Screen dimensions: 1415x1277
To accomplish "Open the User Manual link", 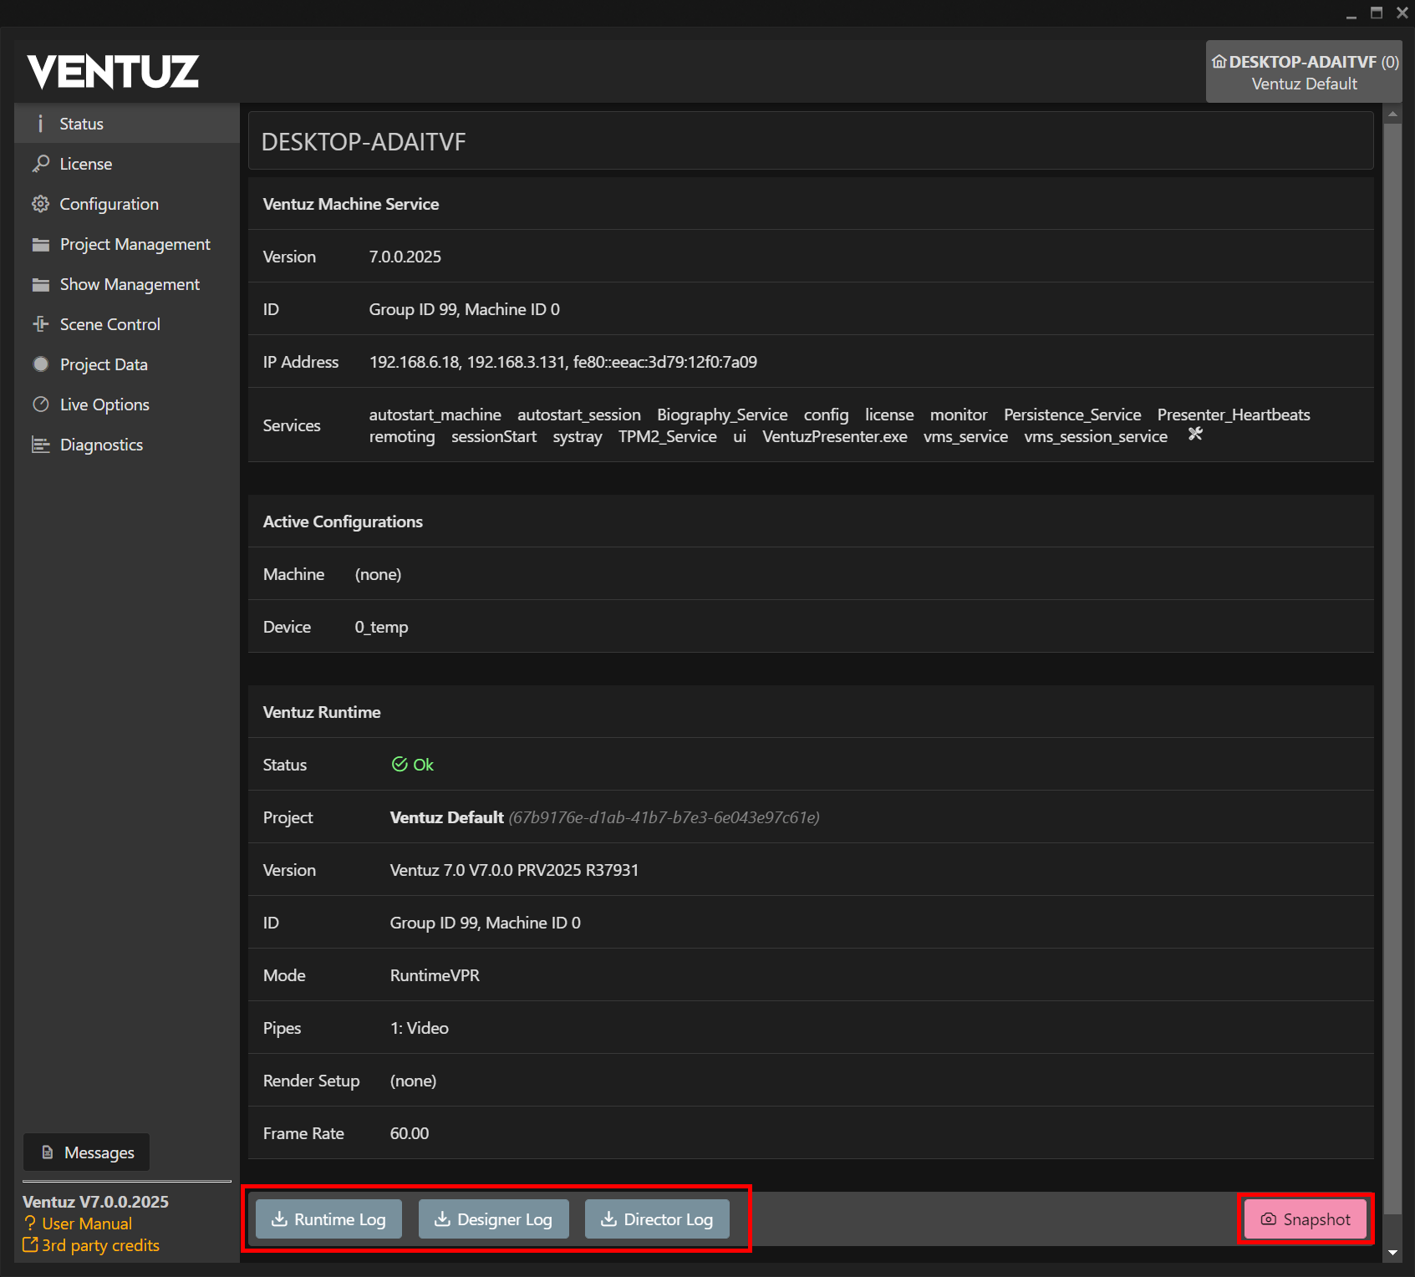I will click(86, 1224).
